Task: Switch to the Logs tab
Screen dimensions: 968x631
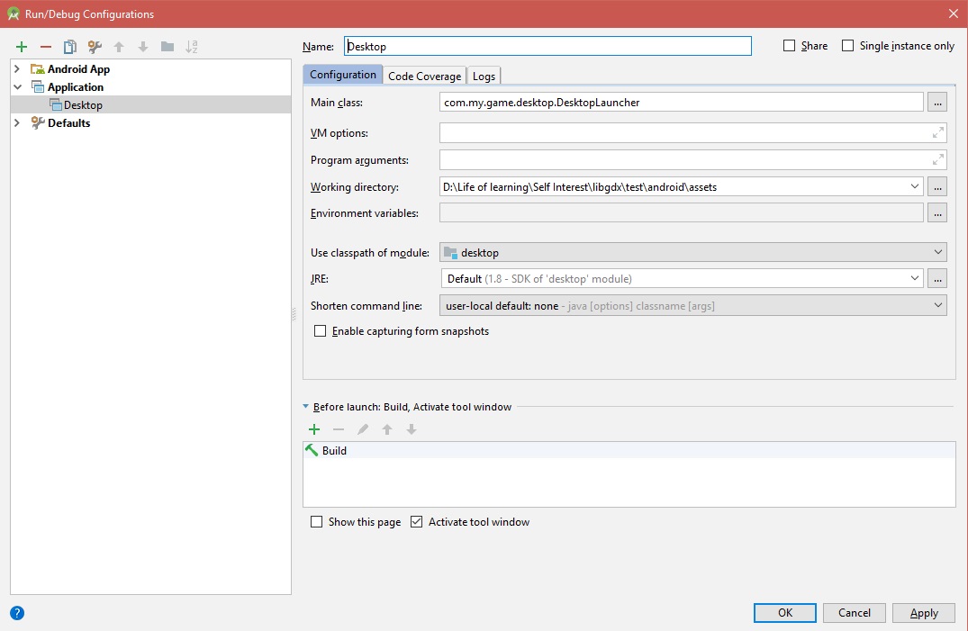Action: point(484,76)
